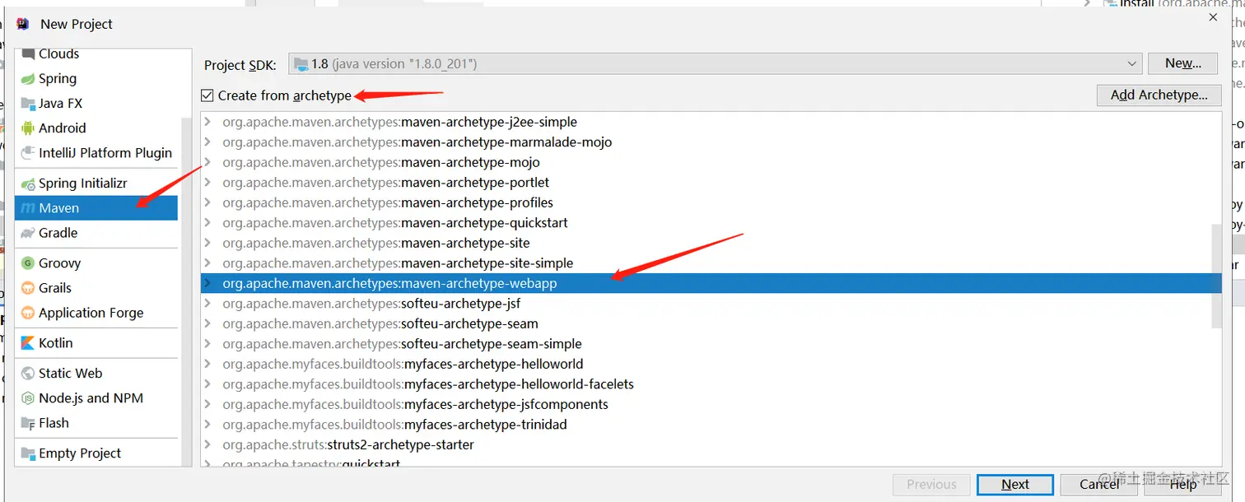1245x502 pixels.
Task: Select Gradle project type
Action: pos(96,233)
